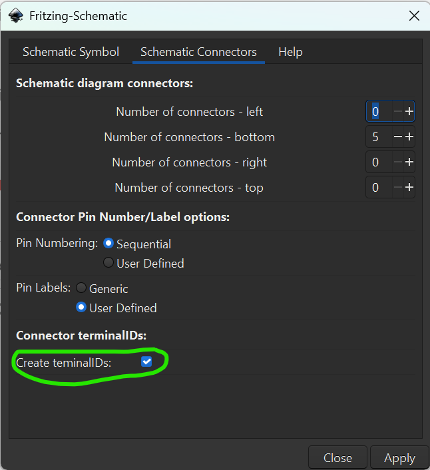This screenshot has width=430, height=470.
Task: Decrease number of left connectors with minus
Action: click(398, 111)
